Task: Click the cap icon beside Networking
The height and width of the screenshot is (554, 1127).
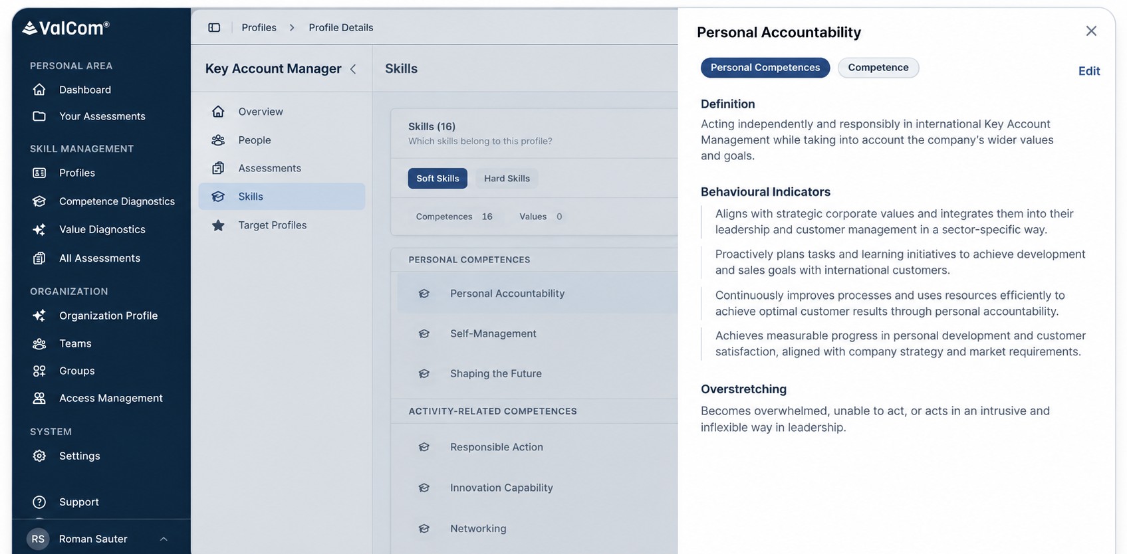Action: click(x=424, y=529)
